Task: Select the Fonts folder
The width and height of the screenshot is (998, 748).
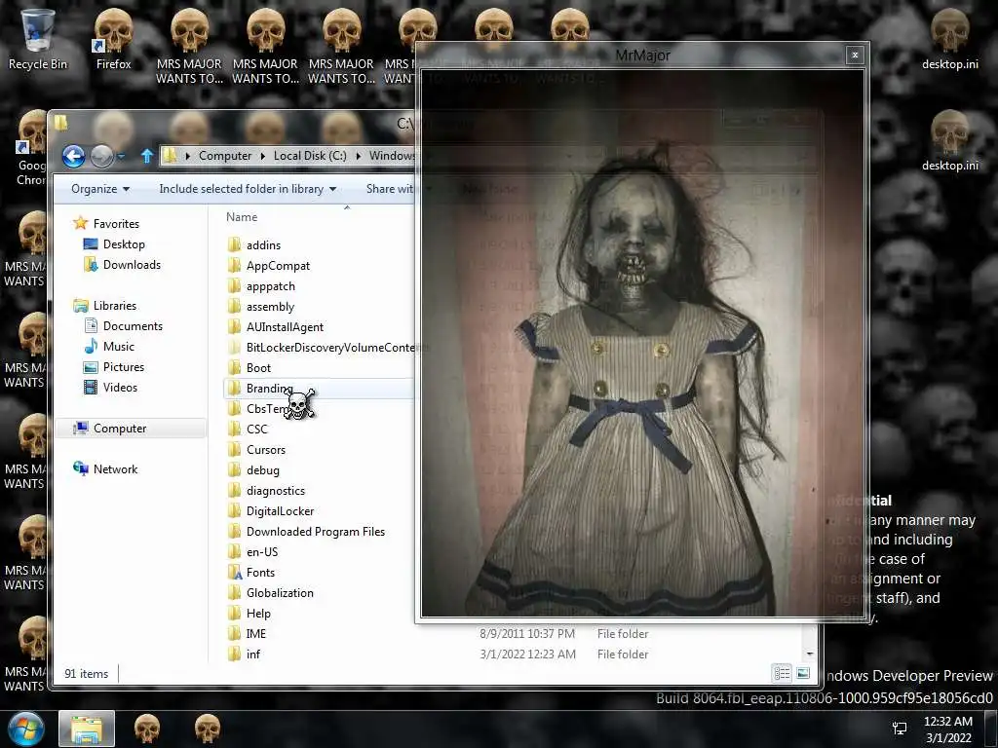Action: 251,573
